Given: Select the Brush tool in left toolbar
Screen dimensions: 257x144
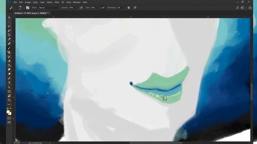Looking at the screenshot, I should tap(9, 48).
